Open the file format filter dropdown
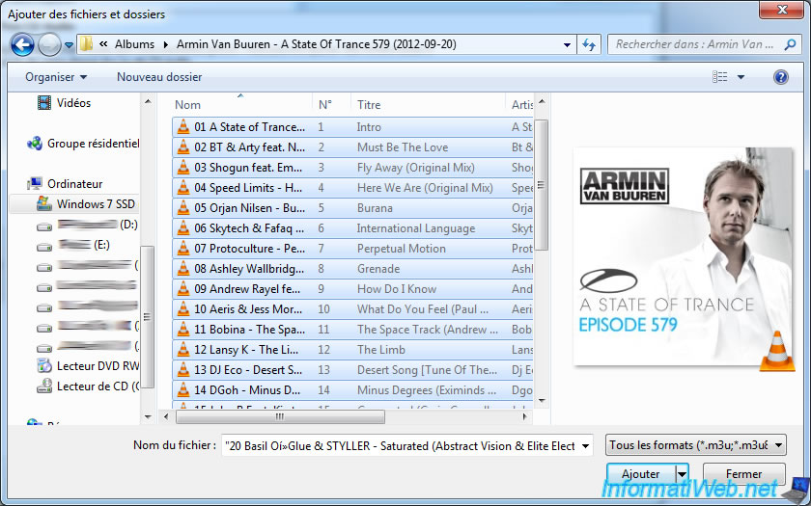811x506 pixels. (x=695, y=445)
